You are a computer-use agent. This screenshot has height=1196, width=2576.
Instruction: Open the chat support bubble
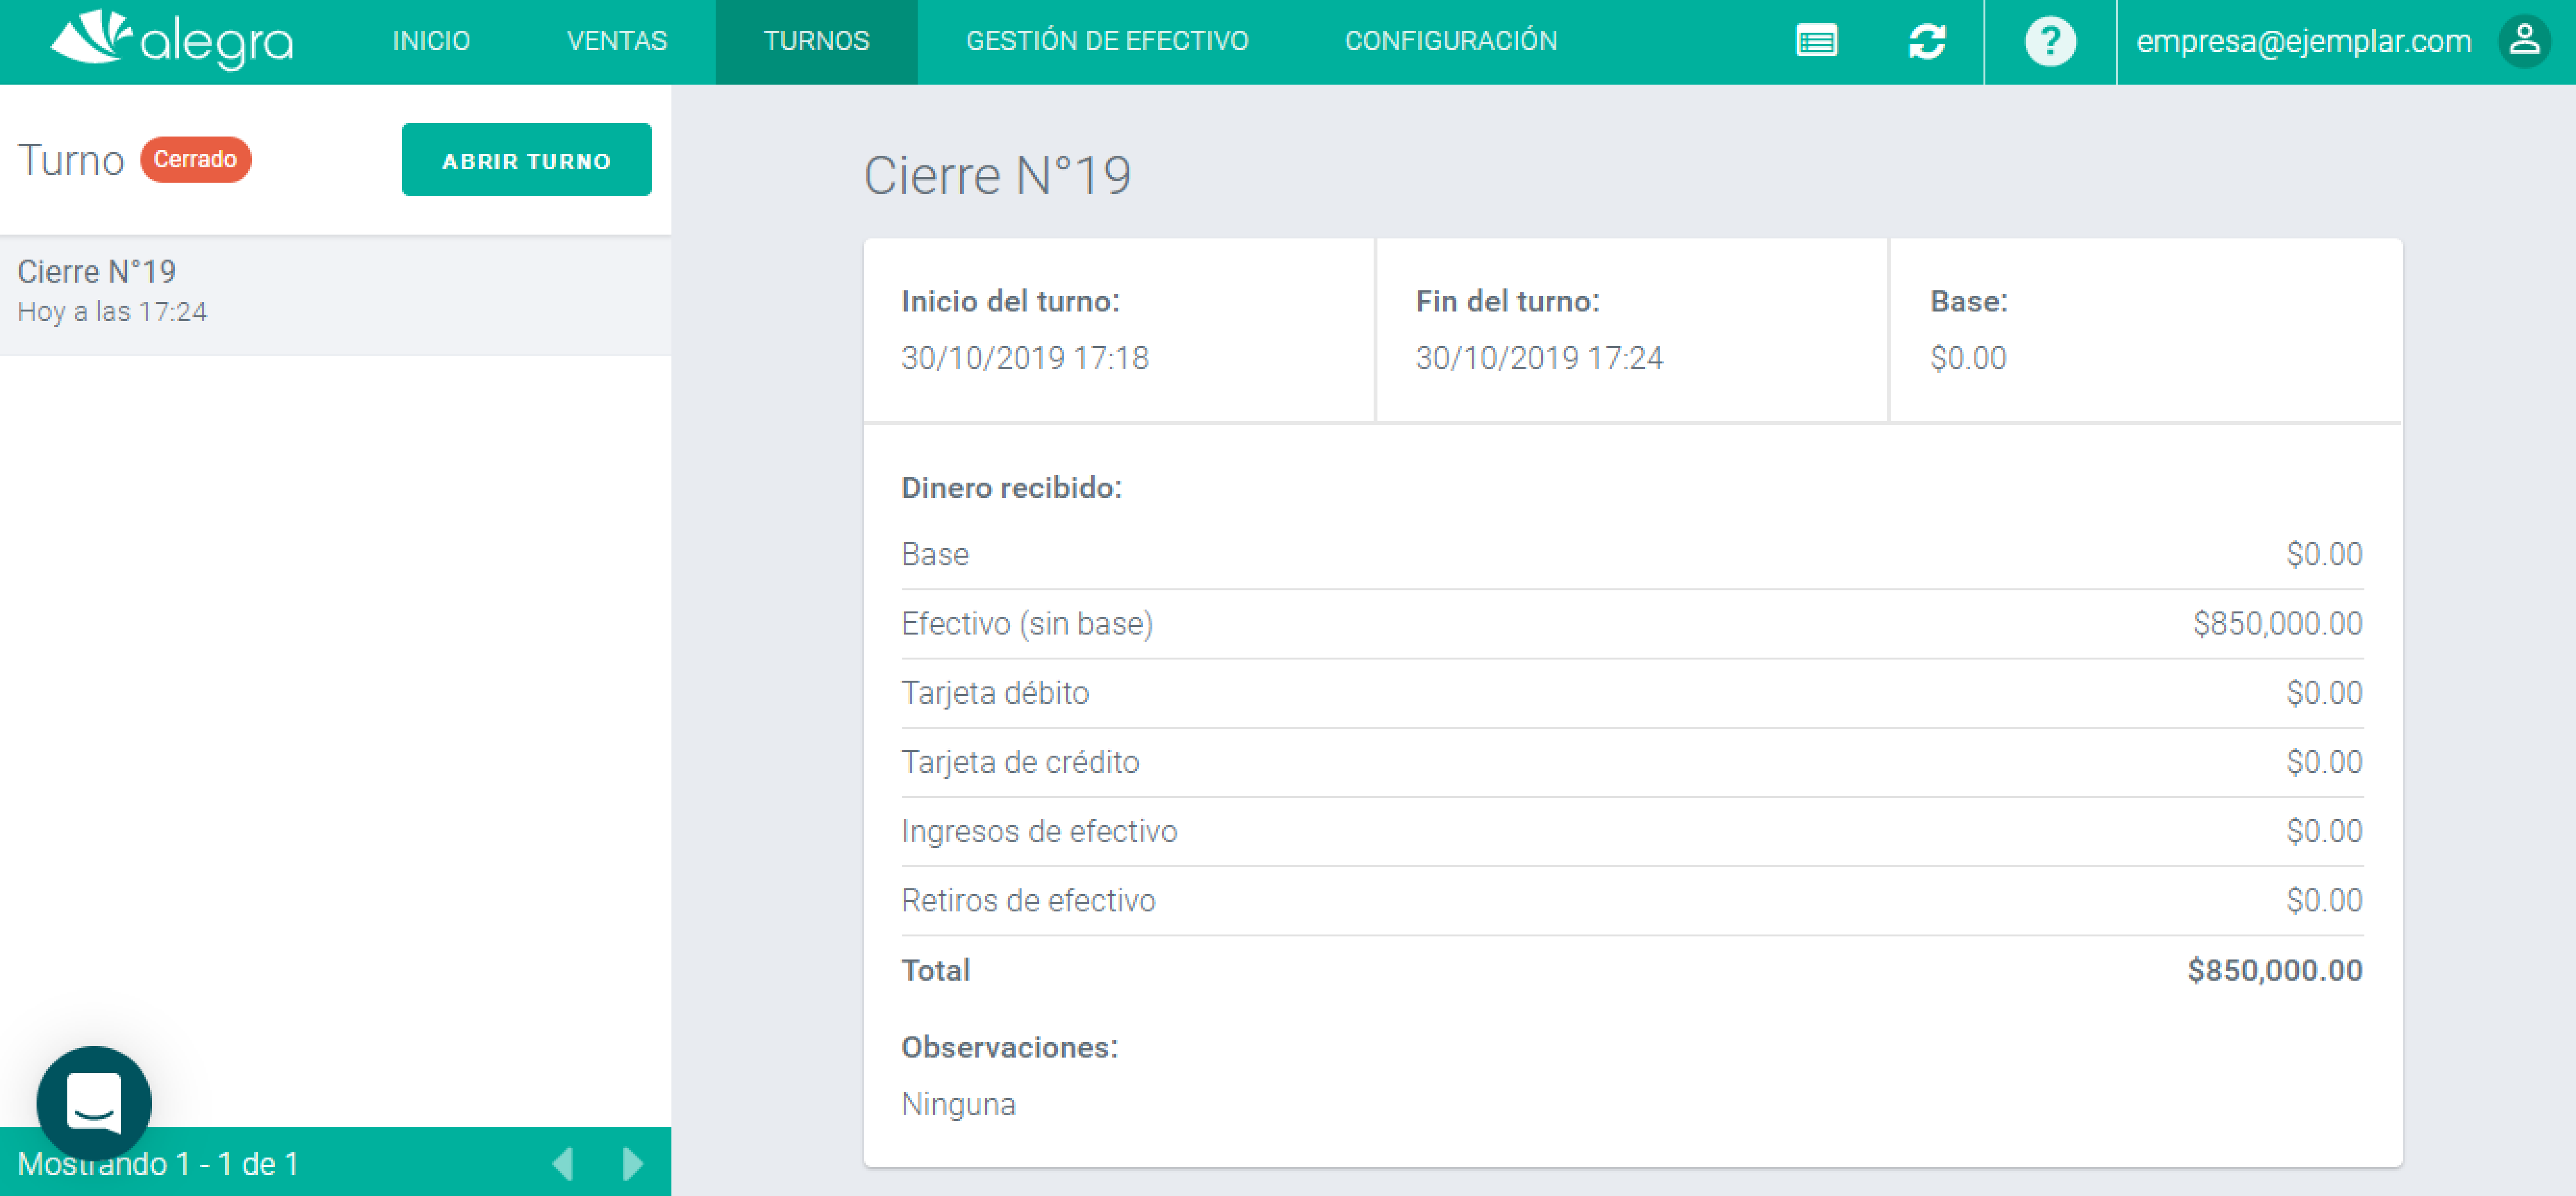94,1103
